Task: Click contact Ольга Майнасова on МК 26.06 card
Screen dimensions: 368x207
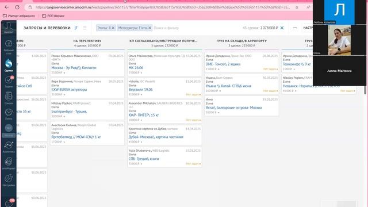Action: pyautogui.click(x=140, y=56)
